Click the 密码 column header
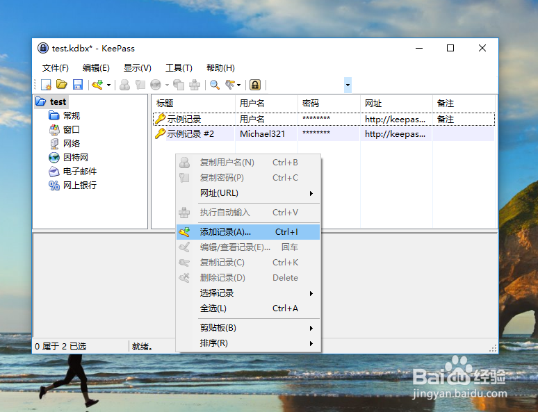The width and height of the screenshot is (538, 412). pos(329,104)
